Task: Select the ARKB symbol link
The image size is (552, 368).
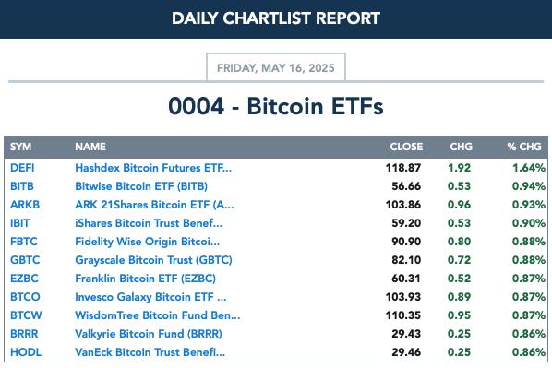Action: pos(25,205)
